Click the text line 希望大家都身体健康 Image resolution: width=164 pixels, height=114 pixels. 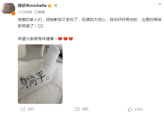36,39
